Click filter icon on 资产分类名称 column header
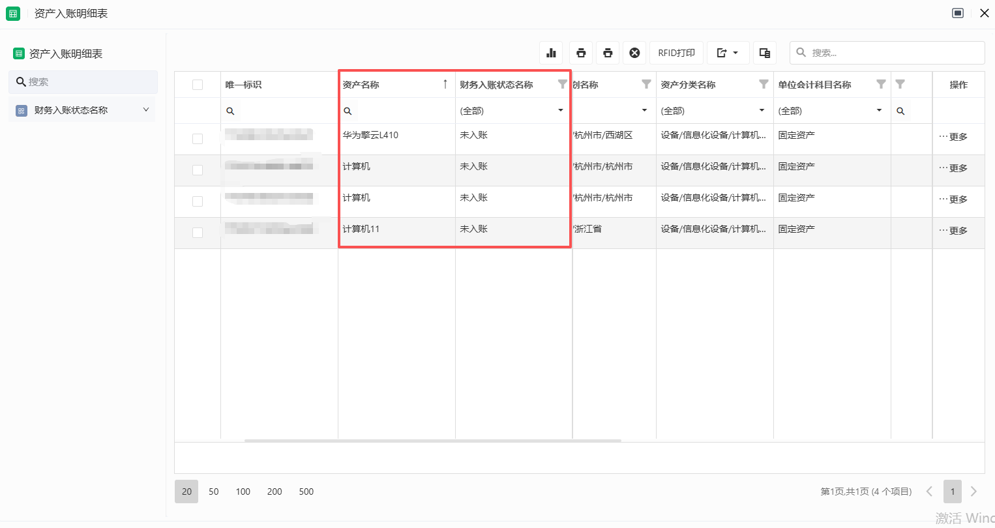 coord(764,84)
